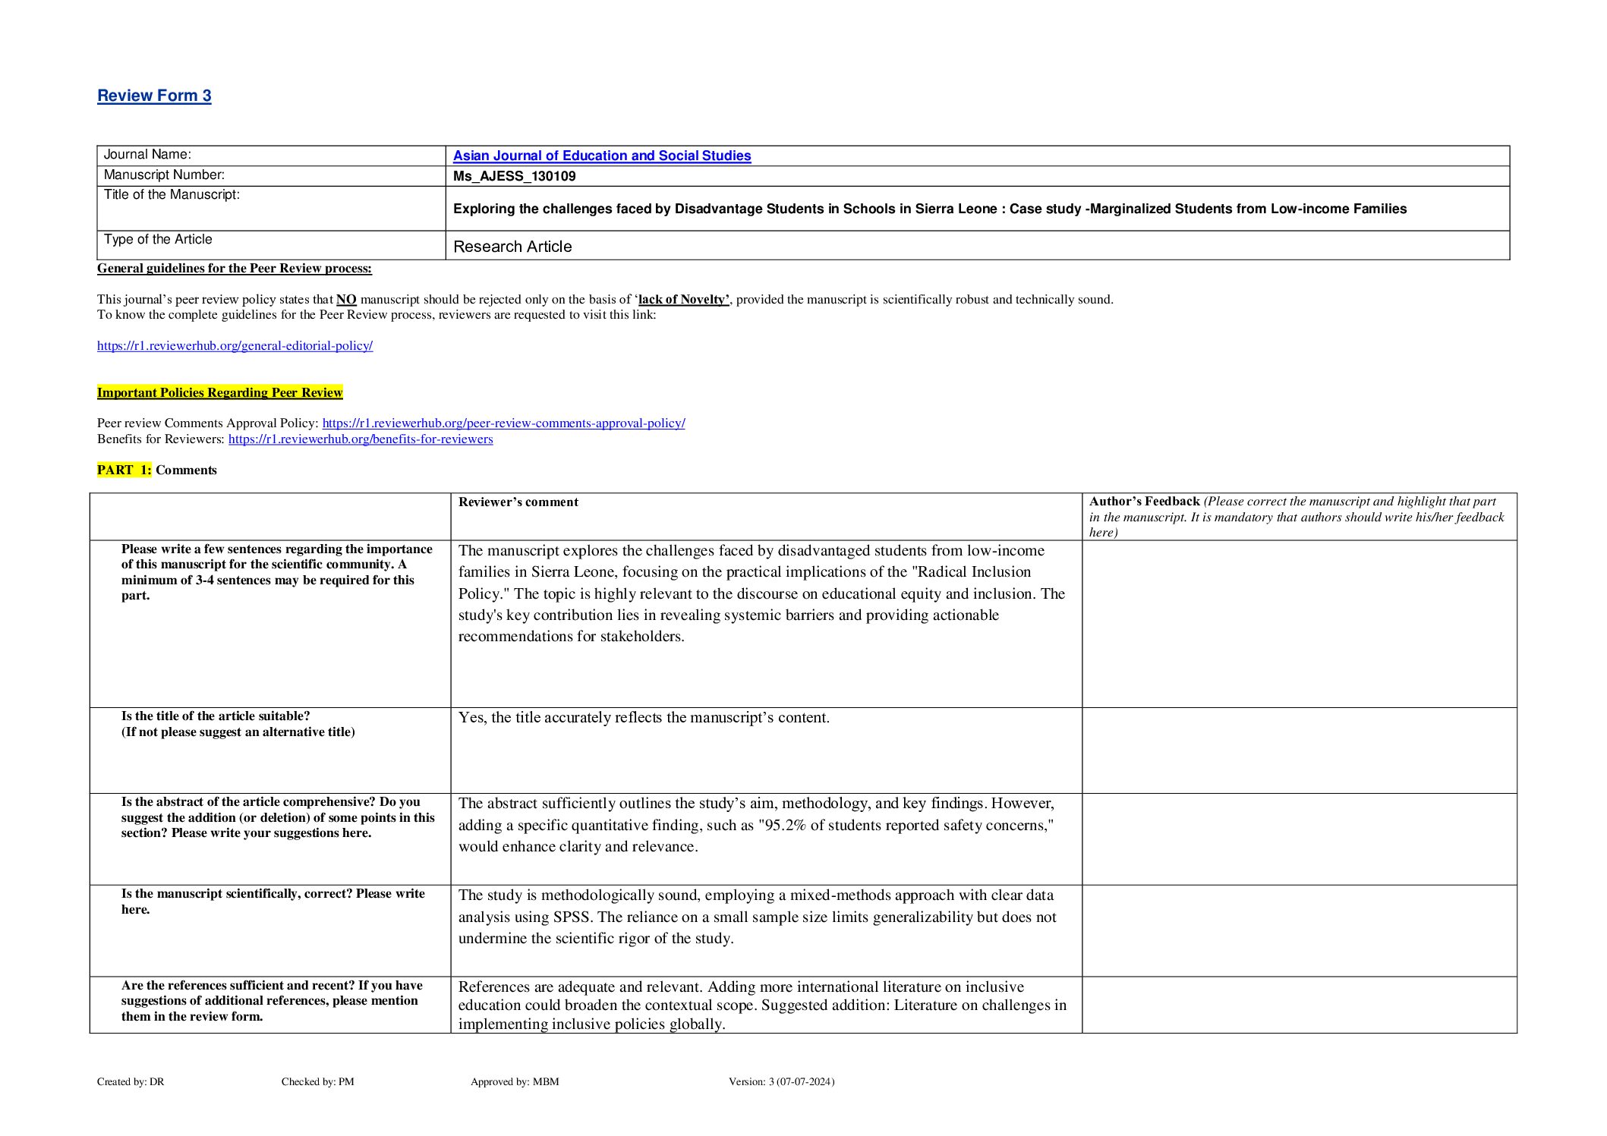Open peer review comments approval policy link

(x=503, y=423)
